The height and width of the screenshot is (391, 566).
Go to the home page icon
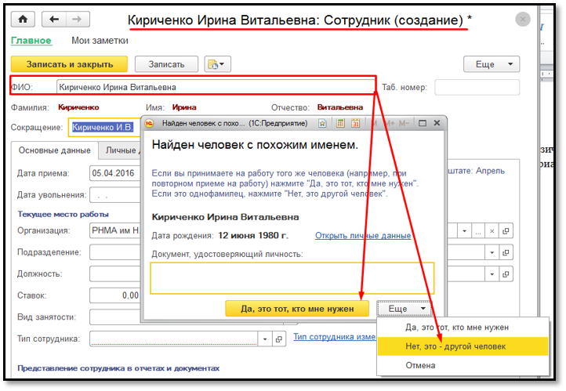[23, 20]
